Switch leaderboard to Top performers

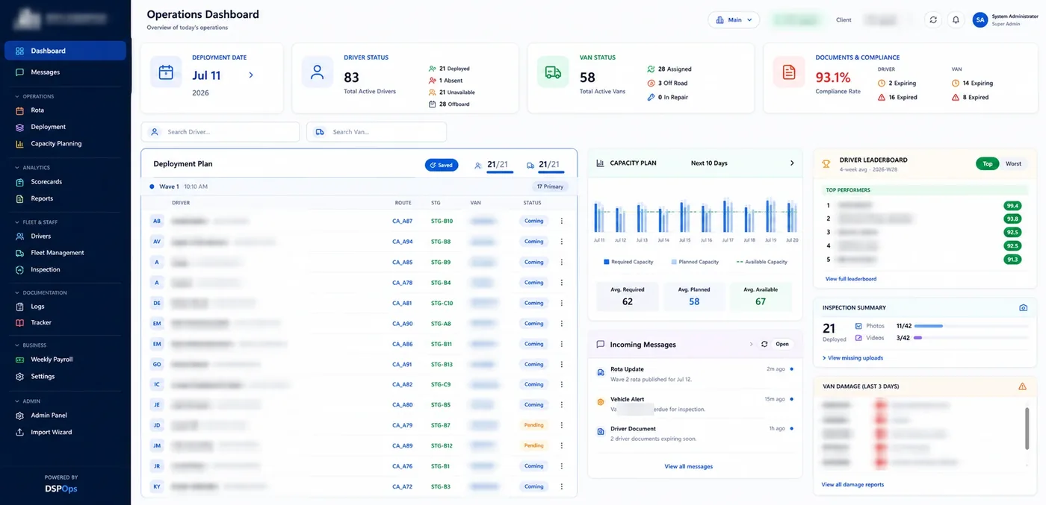tap(988, 163)
